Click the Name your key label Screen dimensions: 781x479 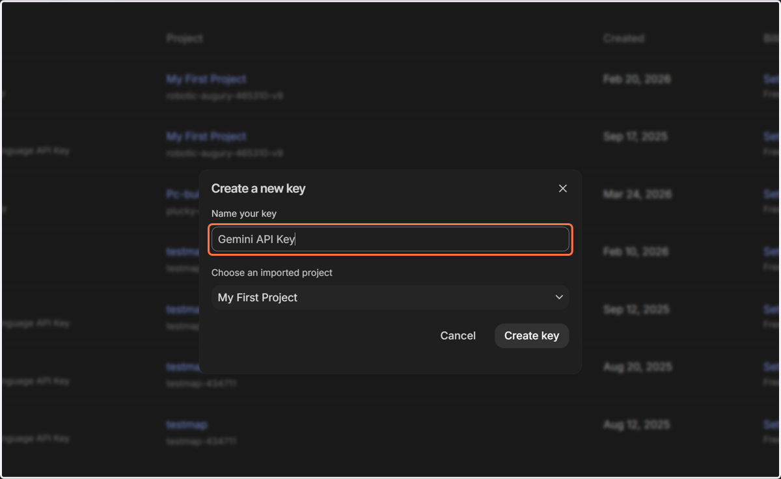click(x=244, y=213)
